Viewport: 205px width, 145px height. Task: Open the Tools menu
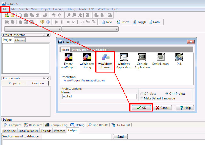point(82,9)
